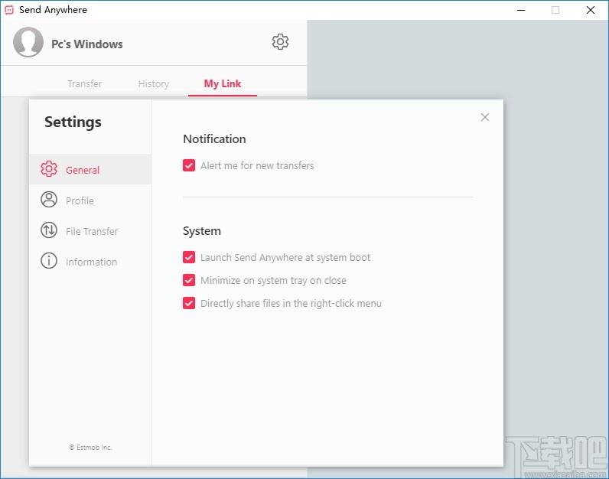Close the Settings dialog with the X

click(x=485, y=117)
